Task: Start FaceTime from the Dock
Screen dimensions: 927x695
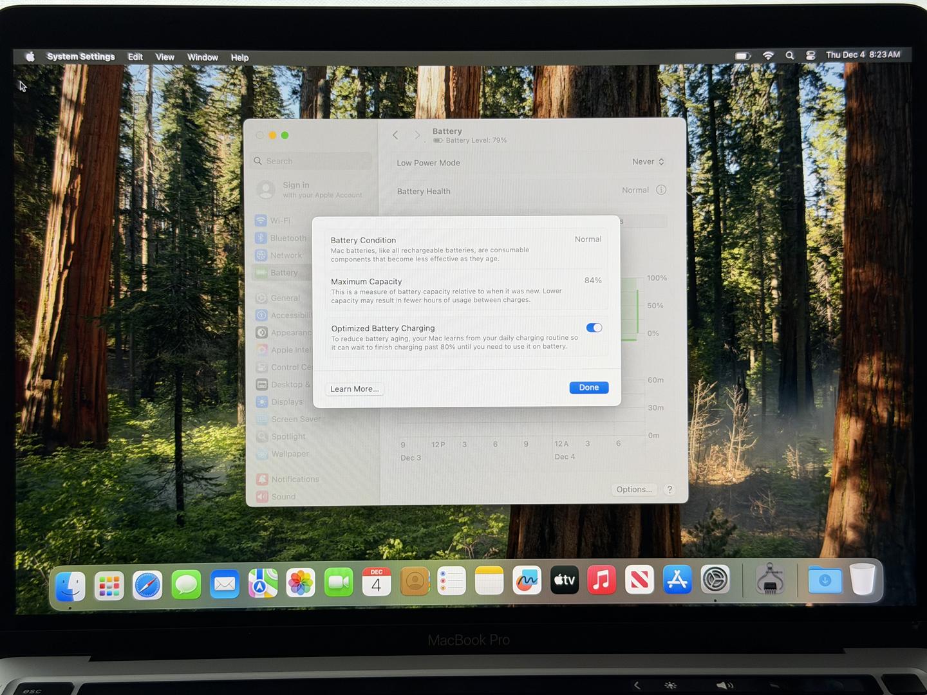Action: click(339, 583)
